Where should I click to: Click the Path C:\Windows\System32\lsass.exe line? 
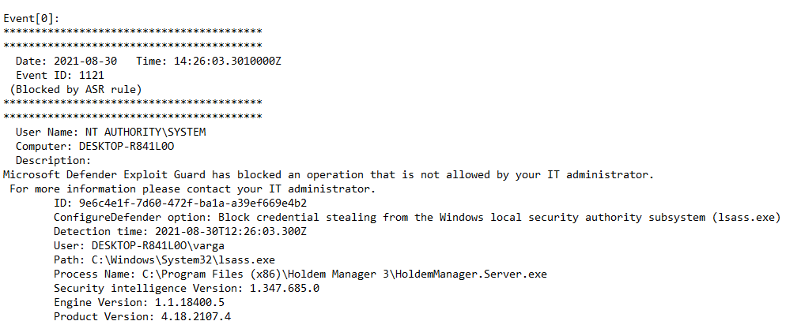click(x=153, y=259)
